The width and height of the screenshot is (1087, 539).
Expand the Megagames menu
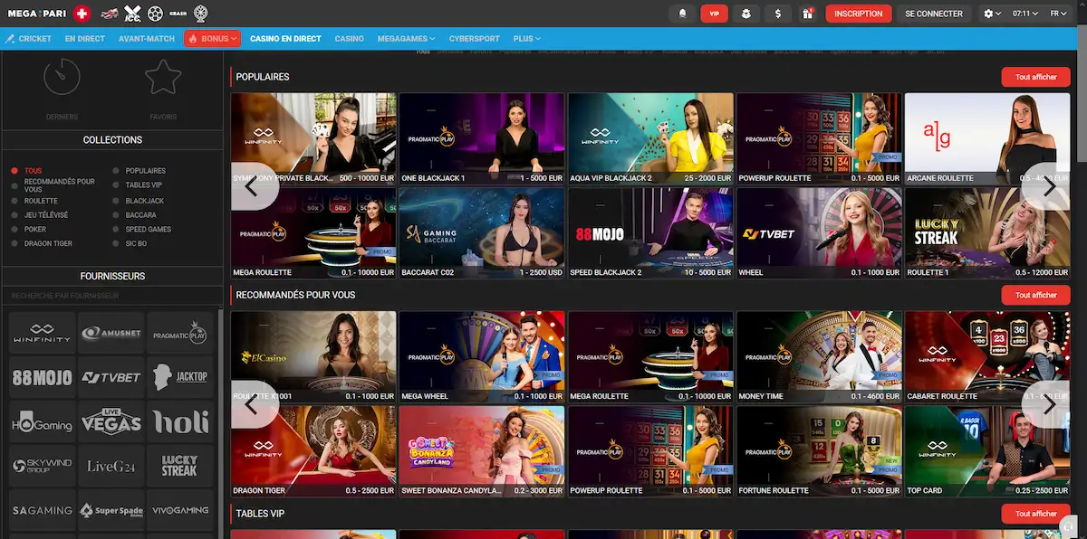point(406,39)
